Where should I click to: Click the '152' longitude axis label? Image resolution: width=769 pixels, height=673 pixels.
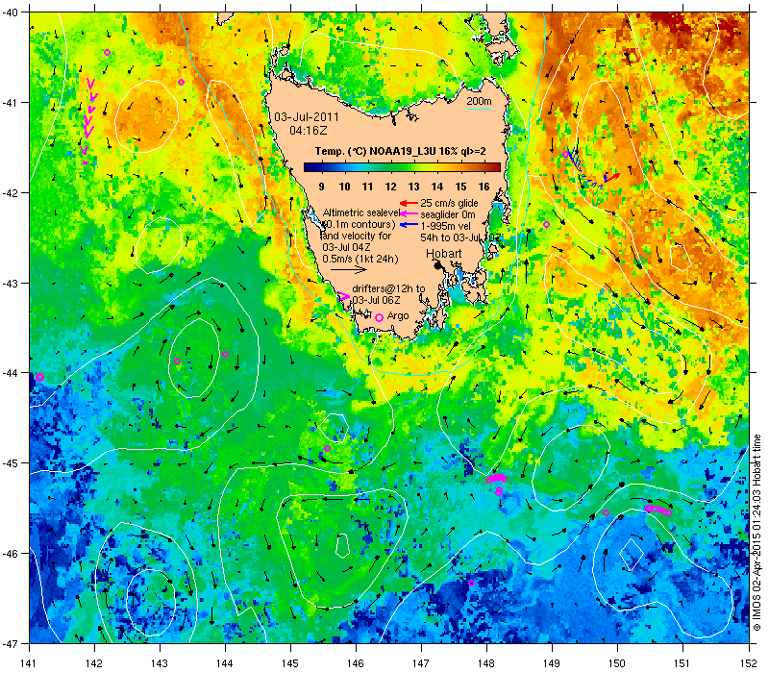coord(750,663)
